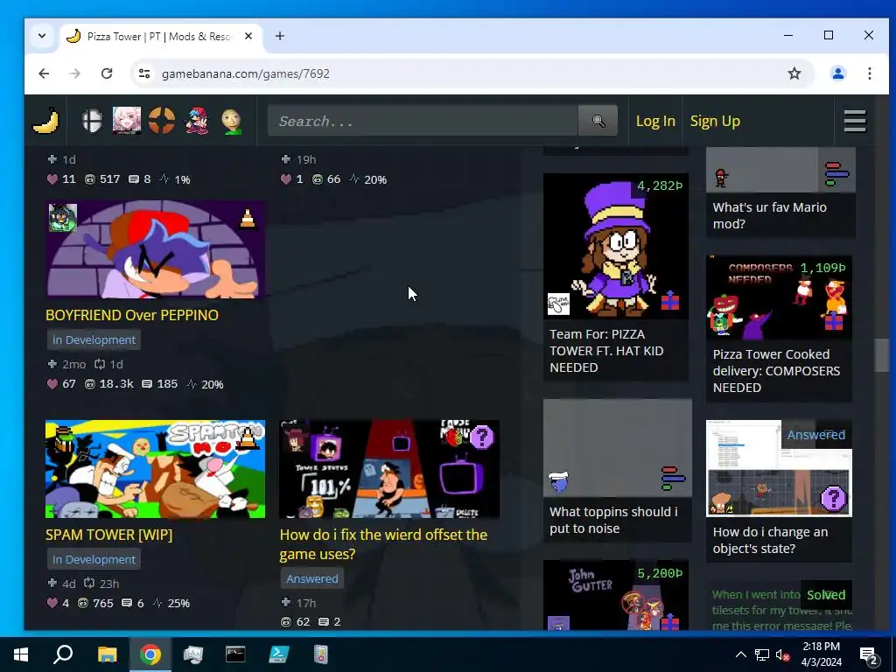Open the pink-haired anime game icon

click(x=127, y=121)
